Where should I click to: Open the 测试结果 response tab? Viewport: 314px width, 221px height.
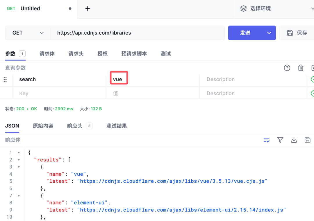click(x=117, y=126)
